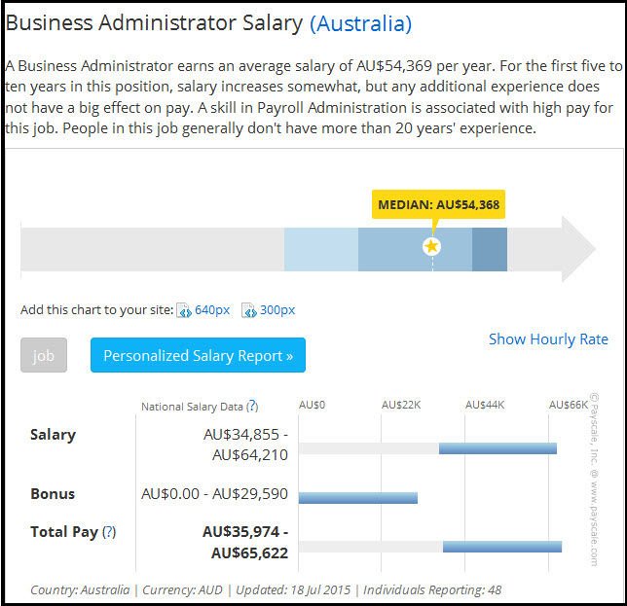Screen dimensions: 627x606
Task: Open the (Australia) country link
Action: point(360,23)
